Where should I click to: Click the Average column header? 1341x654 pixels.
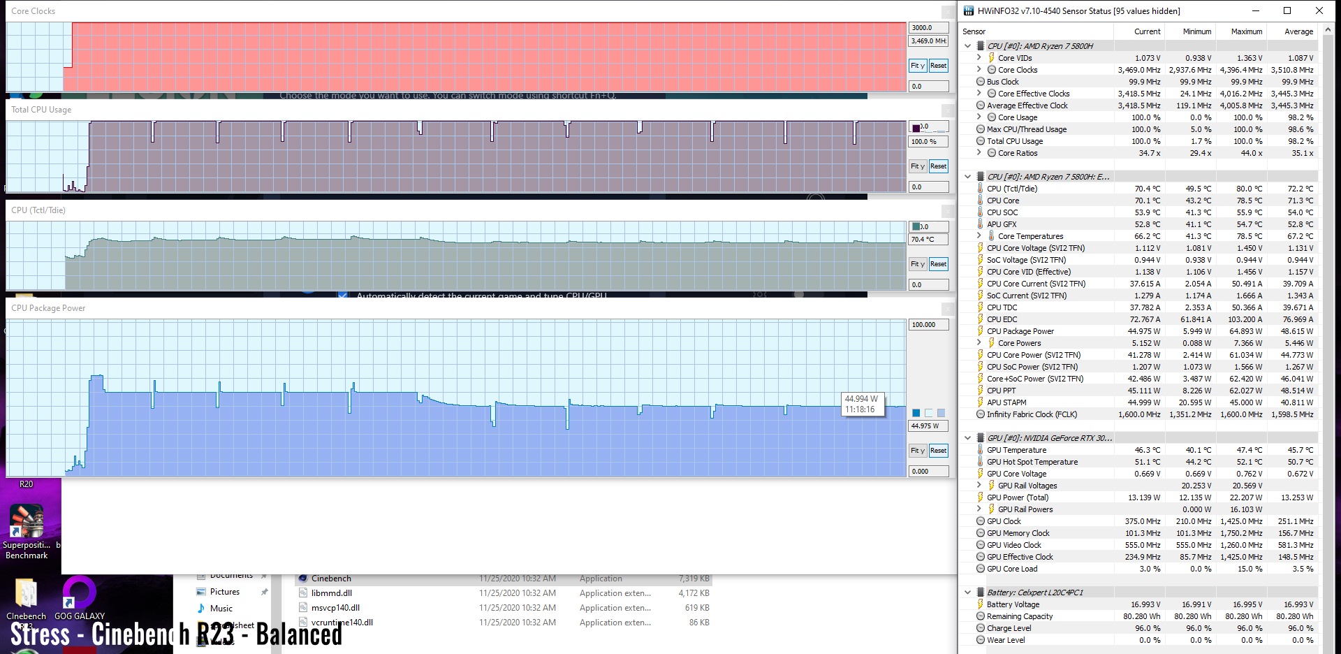click(1298, 31)
